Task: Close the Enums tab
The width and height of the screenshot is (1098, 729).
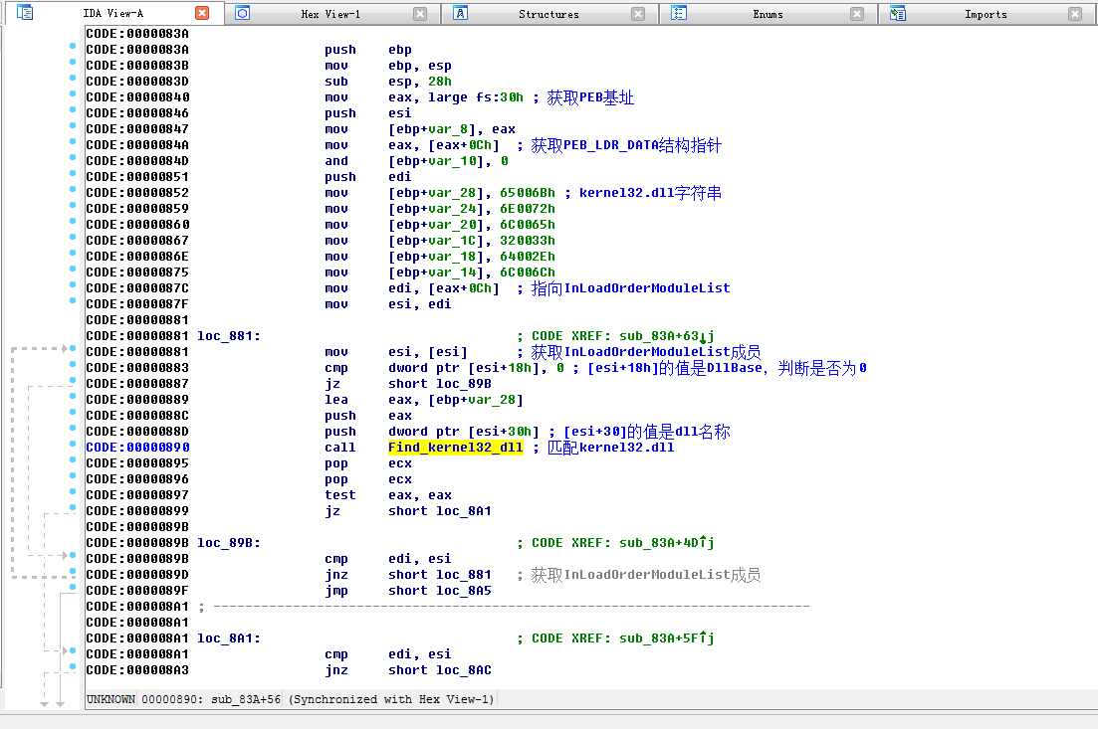Action: [857, 14]
